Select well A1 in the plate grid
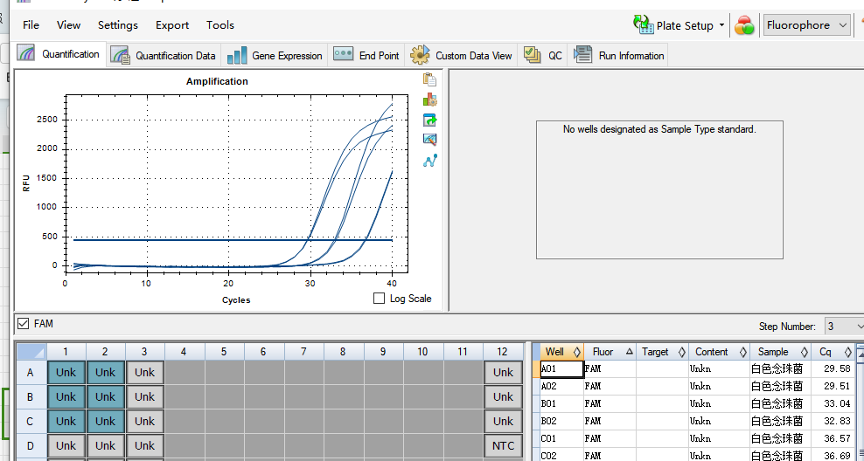The width and height of the screenshot is (864, 461). click(x=66, y=373)
